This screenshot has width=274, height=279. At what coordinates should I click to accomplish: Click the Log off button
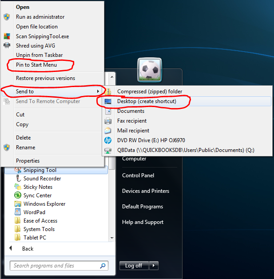134,266
